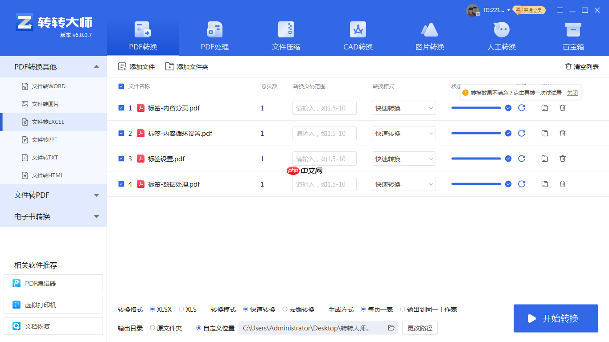Go to CAD转换 tab
609x342 pixels.
pyautogui.click(x=358, y=36)
